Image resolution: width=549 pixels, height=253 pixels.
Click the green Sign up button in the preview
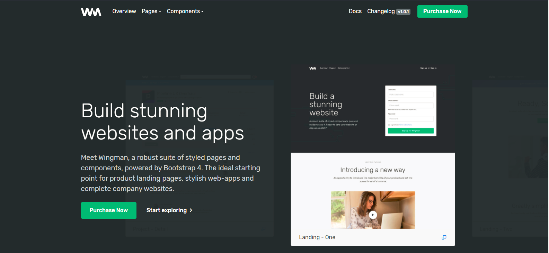[x=410, y=131]
